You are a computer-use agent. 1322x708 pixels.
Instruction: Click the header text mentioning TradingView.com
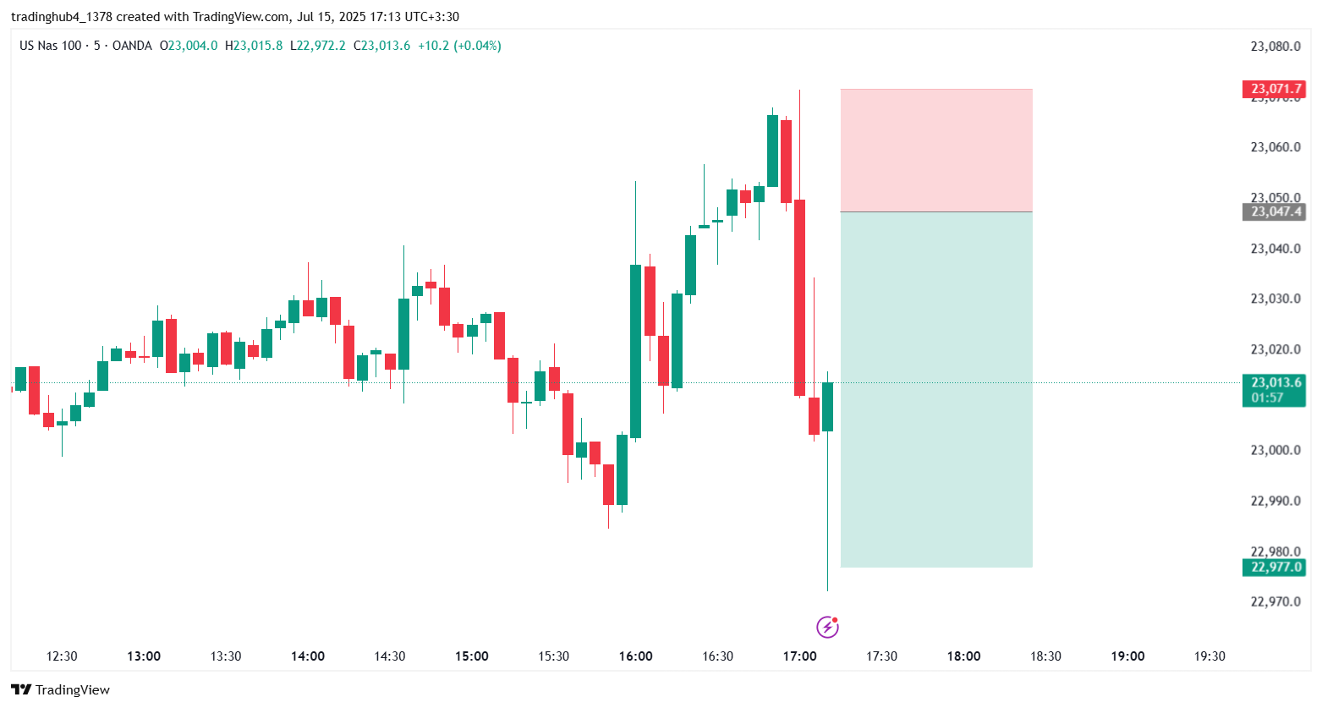coord(235,17)
